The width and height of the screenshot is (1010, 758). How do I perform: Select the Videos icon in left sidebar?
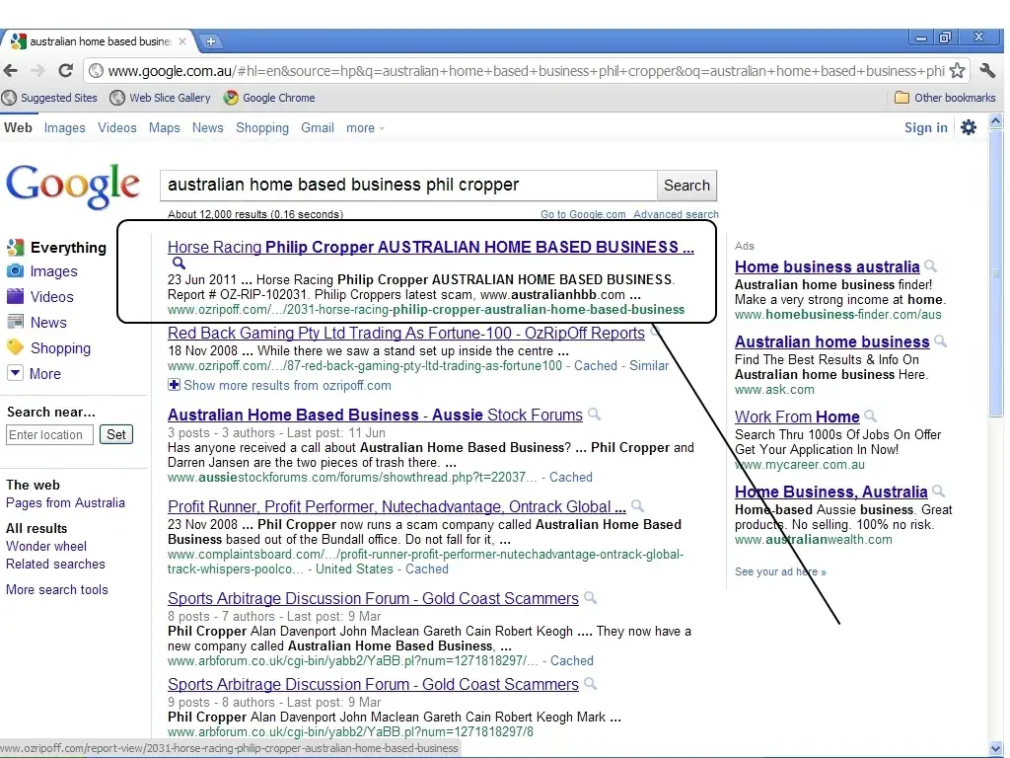[15, 296]
